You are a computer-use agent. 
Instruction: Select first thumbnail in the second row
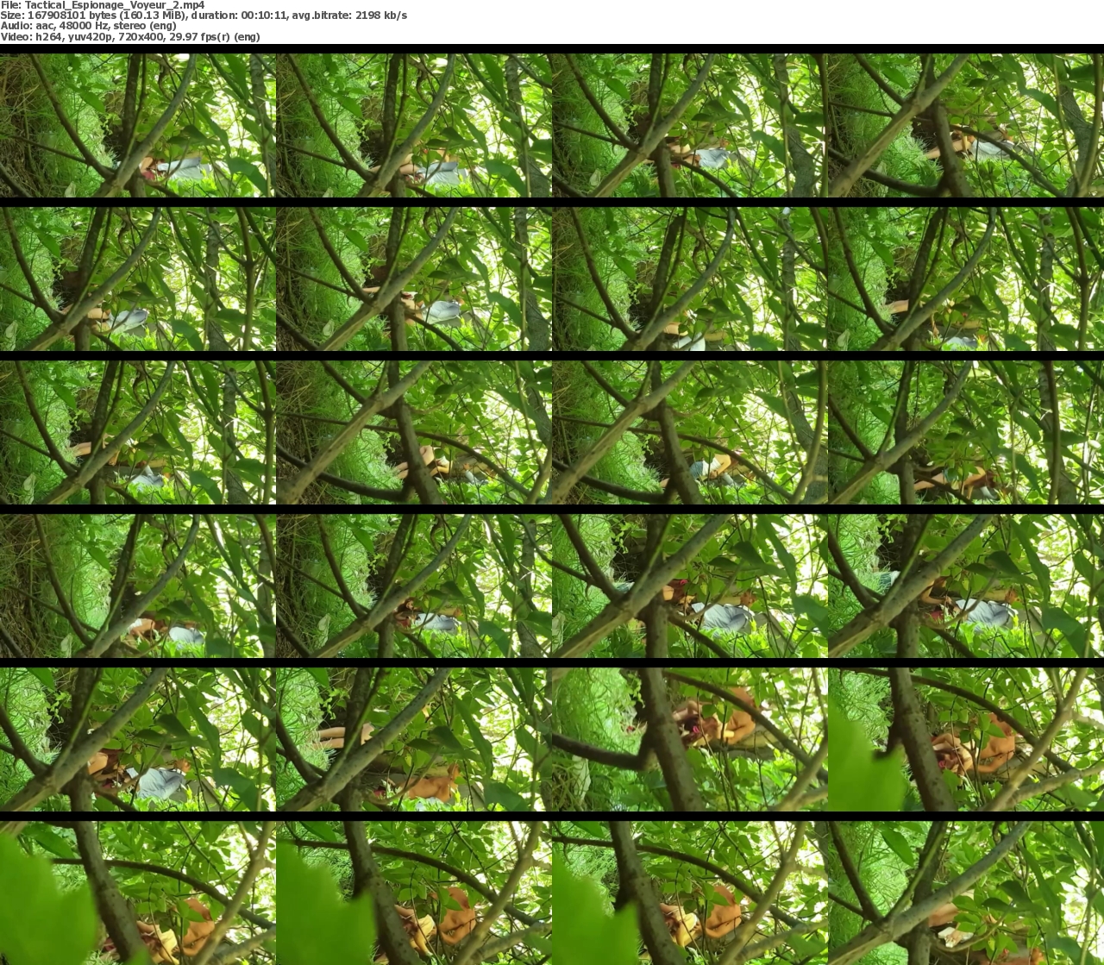click(138, 279)
